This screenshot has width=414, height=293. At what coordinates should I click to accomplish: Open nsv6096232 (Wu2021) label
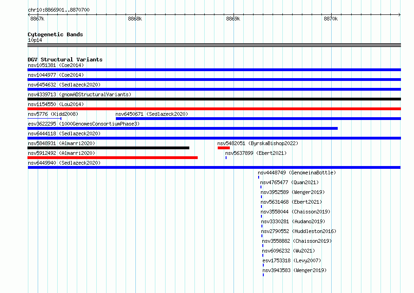point(288,251)
